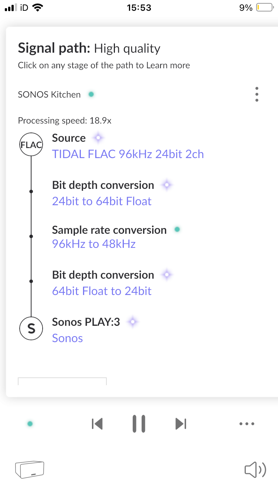Open the Sonos speaker zone icon

point(30,469)
